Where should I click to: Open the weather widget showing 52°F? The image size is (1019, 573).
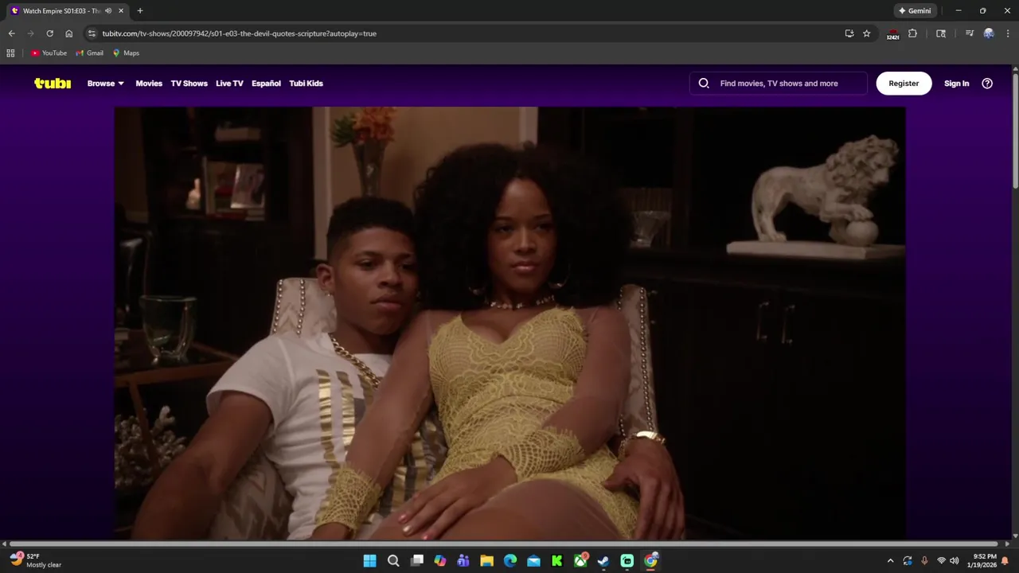point(36,560)
